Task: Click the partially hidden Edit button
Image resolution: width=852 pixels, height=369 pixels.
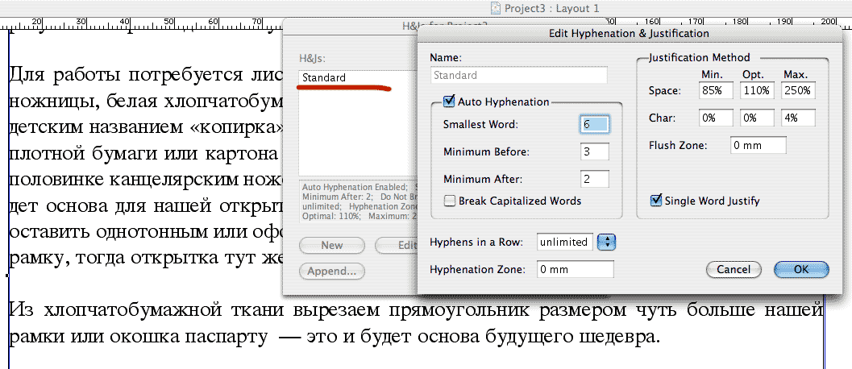Action: tap(397, 245)
